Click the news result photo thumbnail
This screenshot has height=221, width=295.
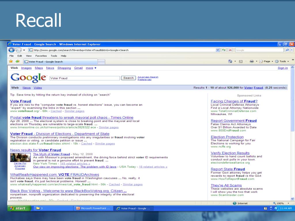(x=20, y=157)
